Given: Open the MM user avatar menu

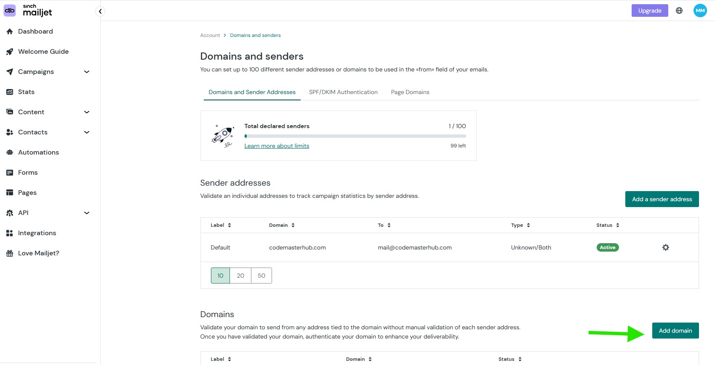Looking at the screenshot, I should tap(700, 11).
